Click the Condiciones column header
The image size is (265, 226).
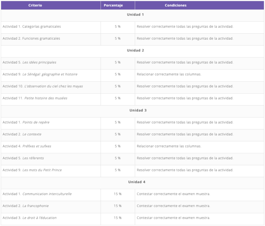pyautogui.click(x=175, y=6)
